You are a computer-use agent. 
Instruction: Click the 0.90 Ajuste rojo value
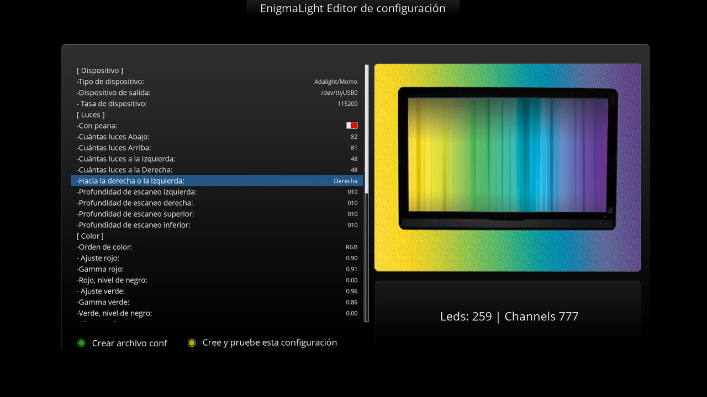point(351,258)
